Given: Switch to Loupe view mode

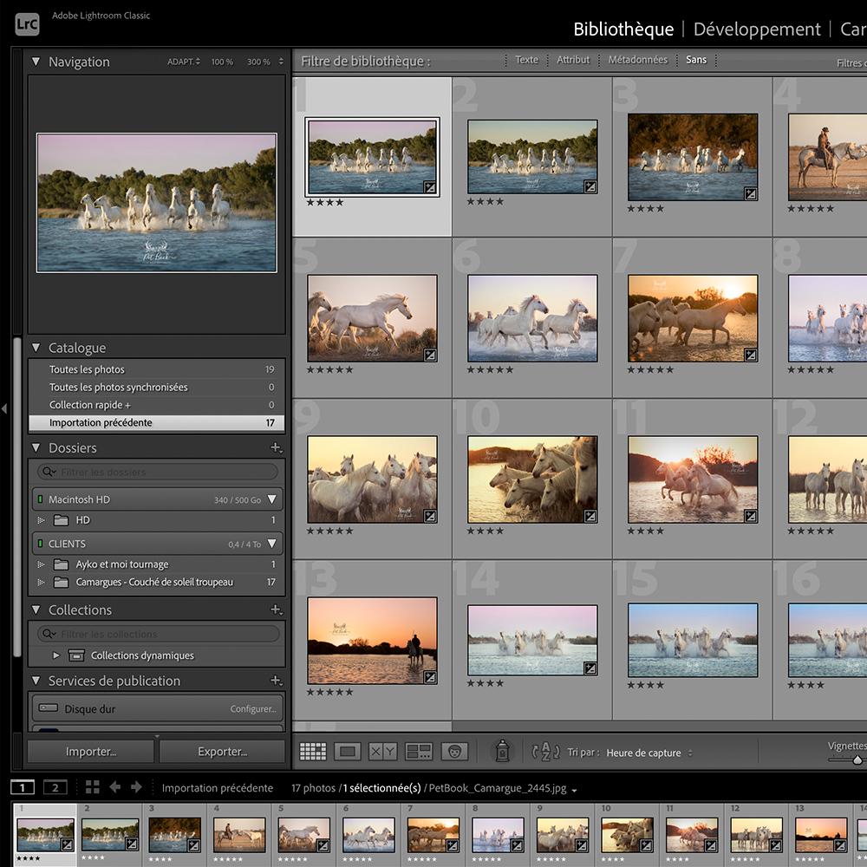Looking at the screenshot, I should [x=347, y=752].
